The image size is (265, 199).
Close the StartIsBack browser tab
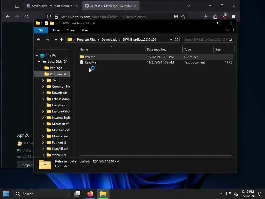click(77, 6)
